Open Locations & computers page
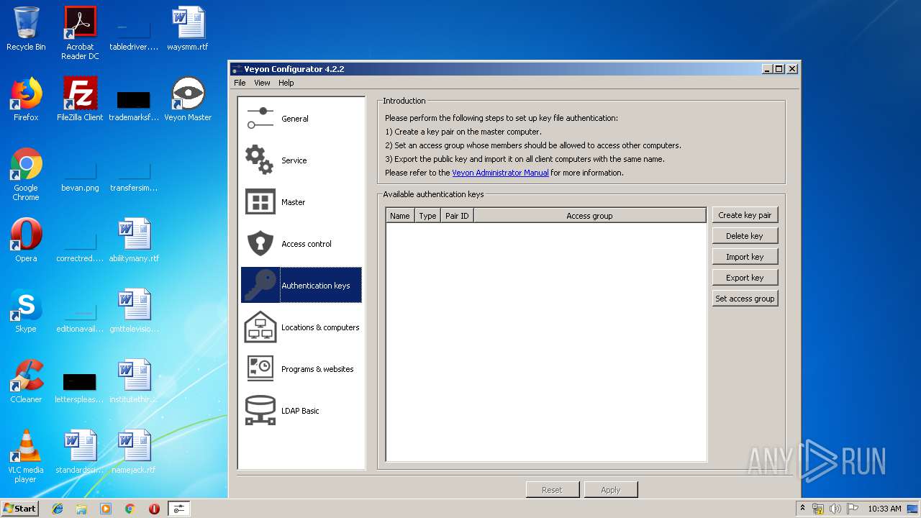Screen dimensions: 921x518 (301, 327)
